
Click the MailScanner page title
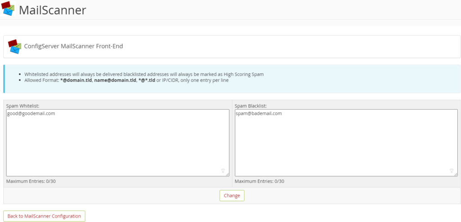pyautogui.click(x=53, y=10)
